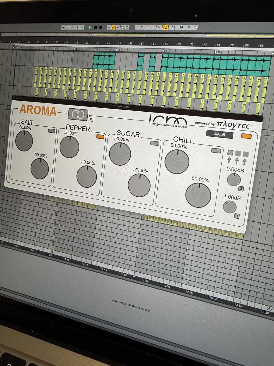Toggle the Punch-In switch icon
The width and height of the screenshot is (274, 366).
click(x=159, y=27)
